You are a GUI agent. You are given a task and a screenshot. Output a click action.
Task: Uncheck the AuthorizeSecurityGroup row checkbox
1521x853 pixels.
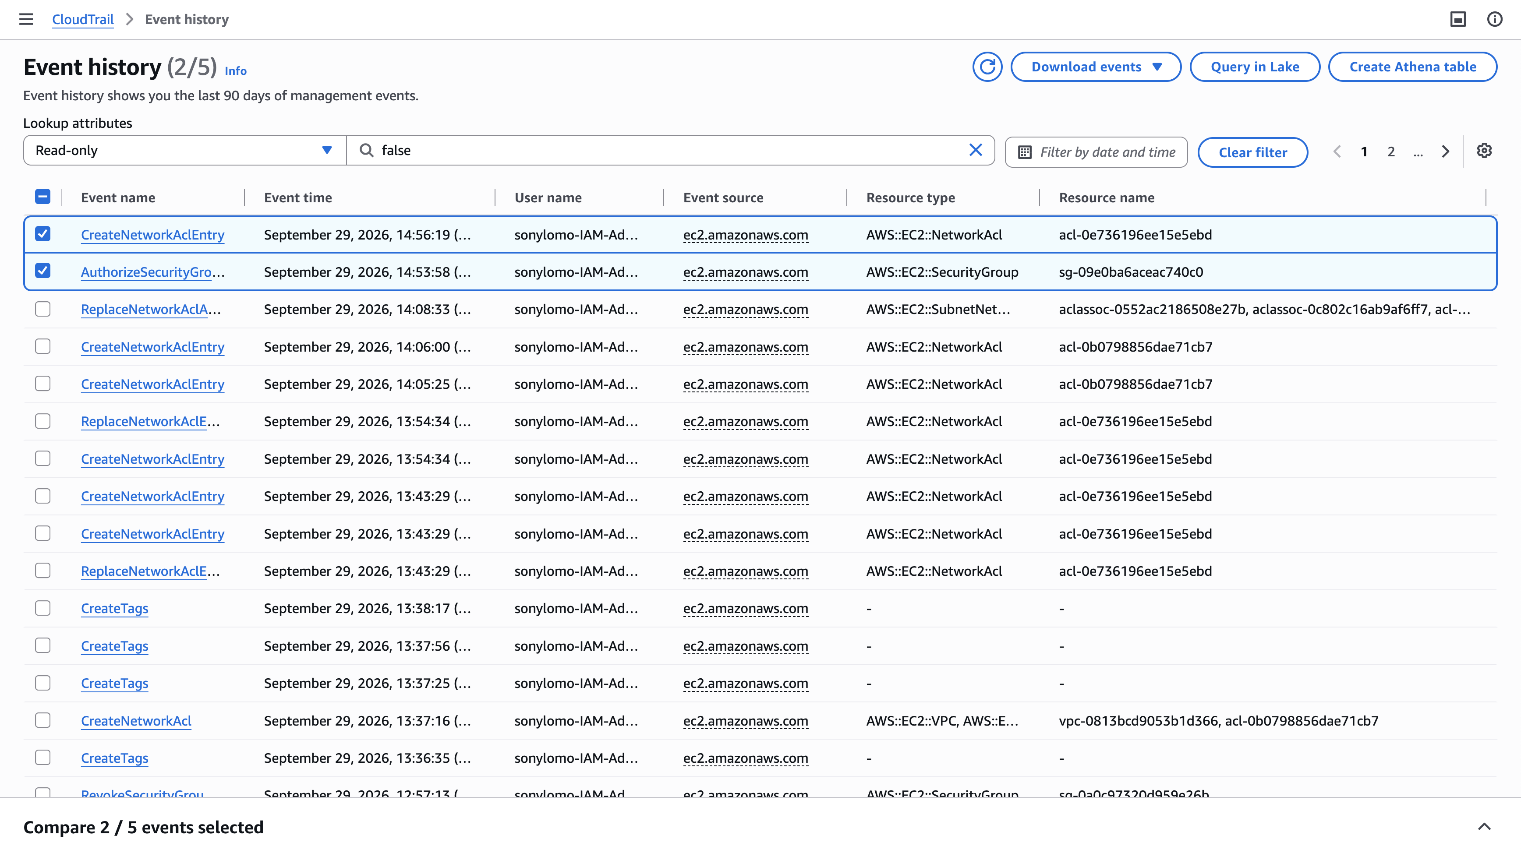pos(42,271)
